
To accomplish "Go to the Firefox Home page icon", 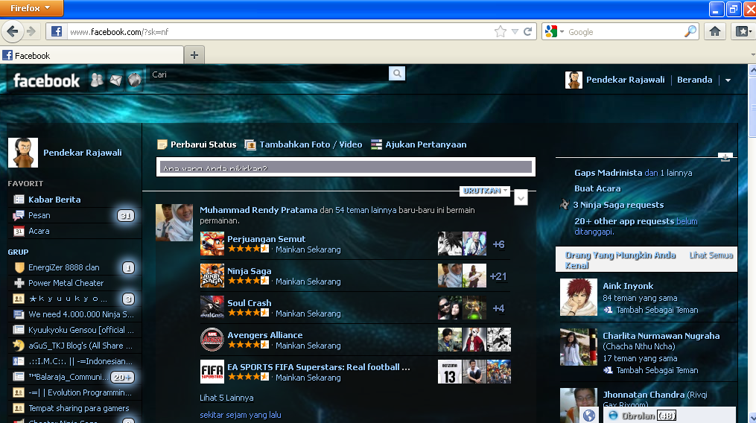I will click(x=715, y=32).
